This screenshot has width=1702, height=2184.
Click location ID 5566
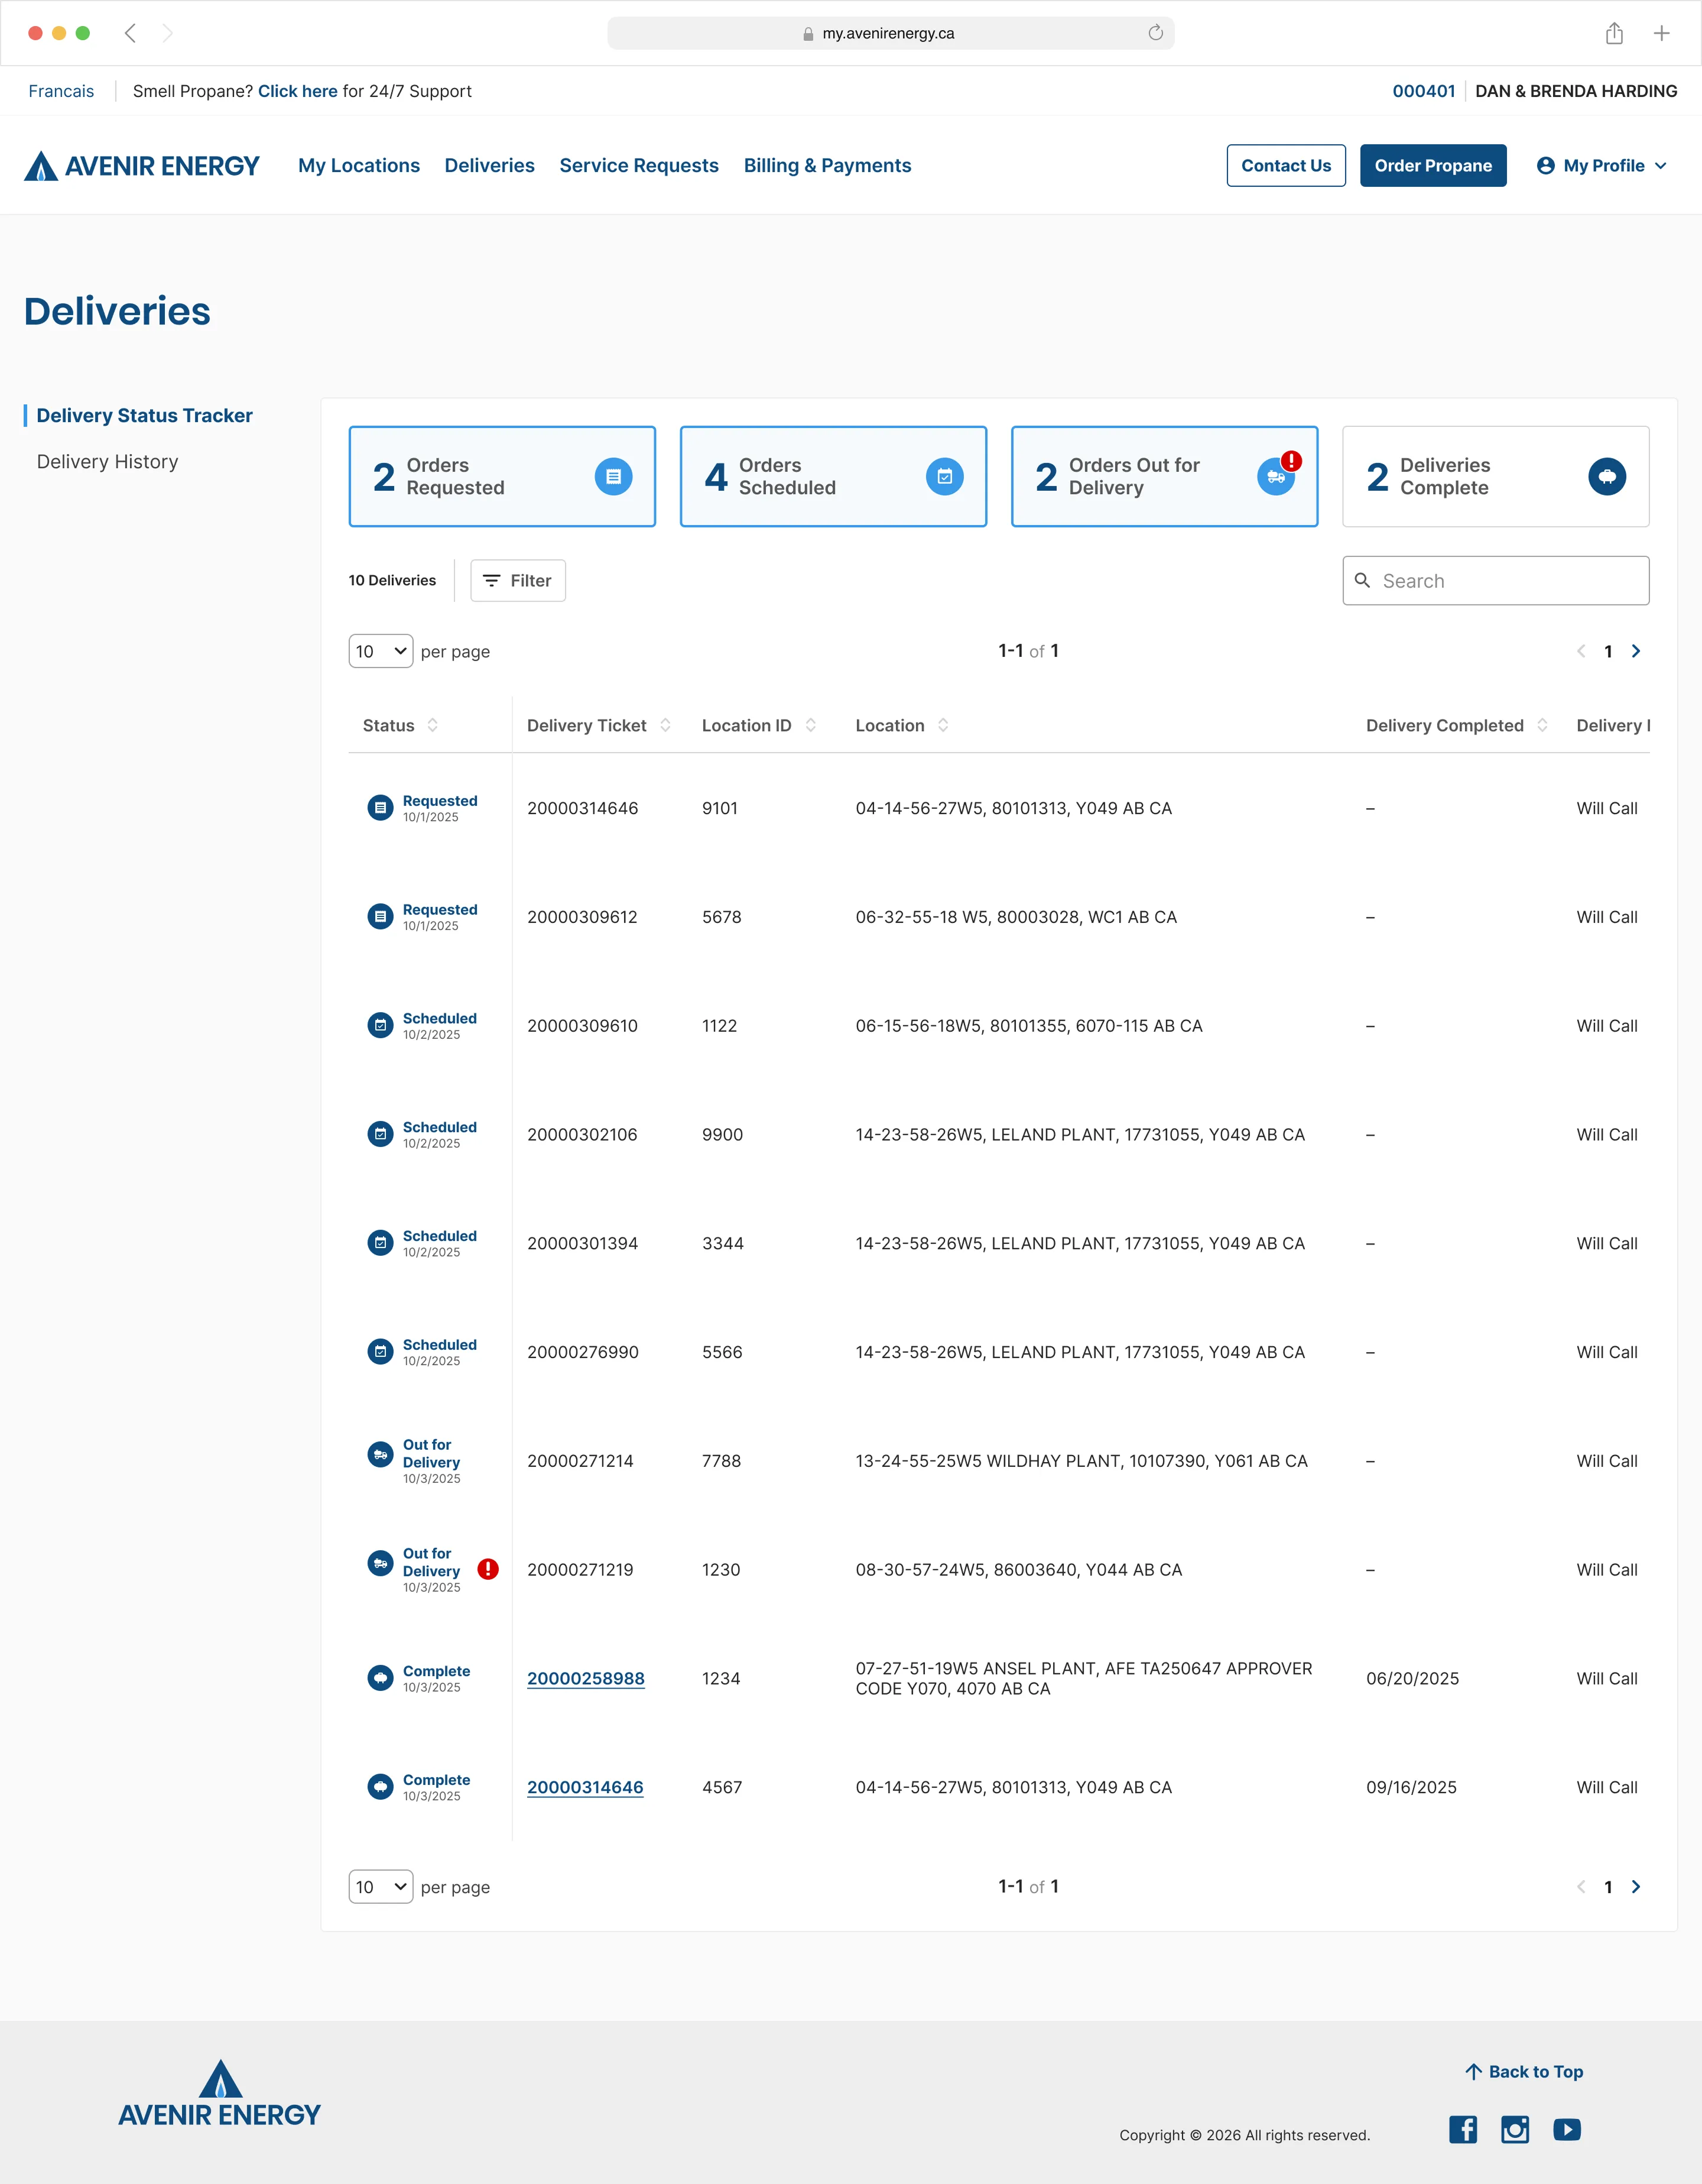click(x=723, y=1353)
